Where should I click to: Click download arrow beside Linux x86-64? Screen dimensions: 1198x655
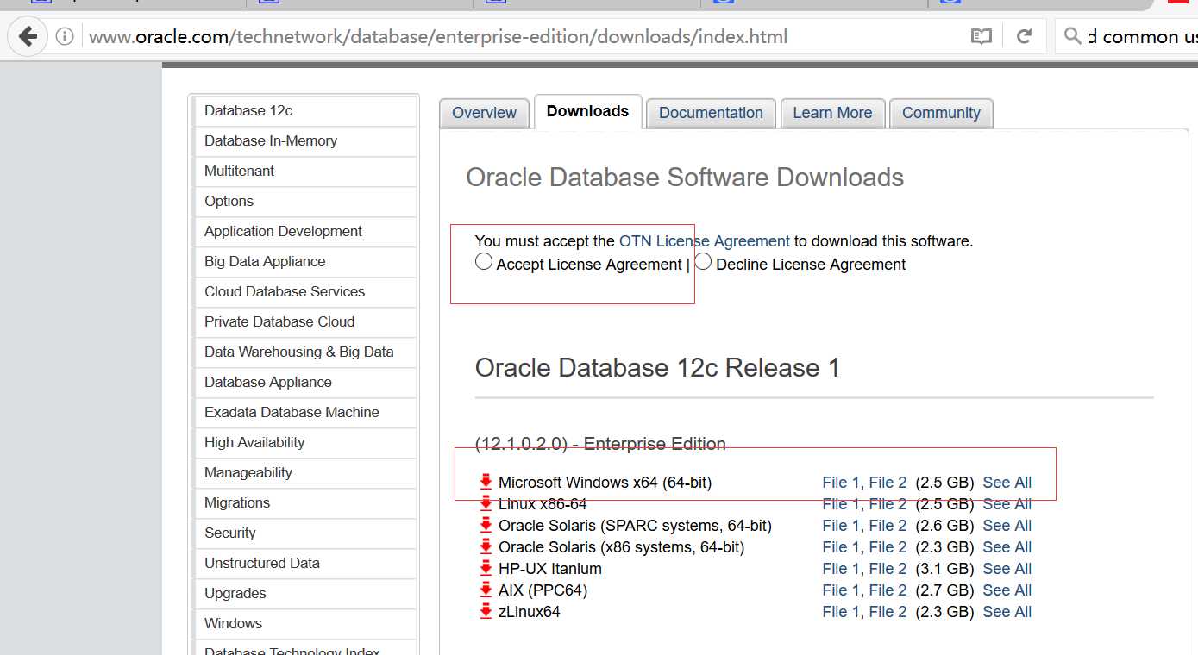tap(486, 504)
